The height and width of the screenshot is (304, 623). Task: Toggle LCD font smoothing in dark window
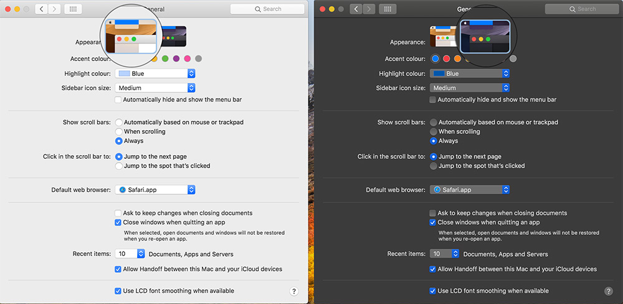(432, 291)
